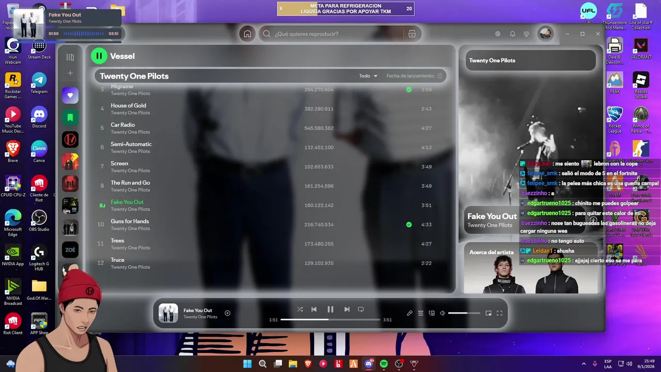This screenshot has height=372, width=661.
Task: Collapse the library sidebar icon
Action: pos(70,57)
